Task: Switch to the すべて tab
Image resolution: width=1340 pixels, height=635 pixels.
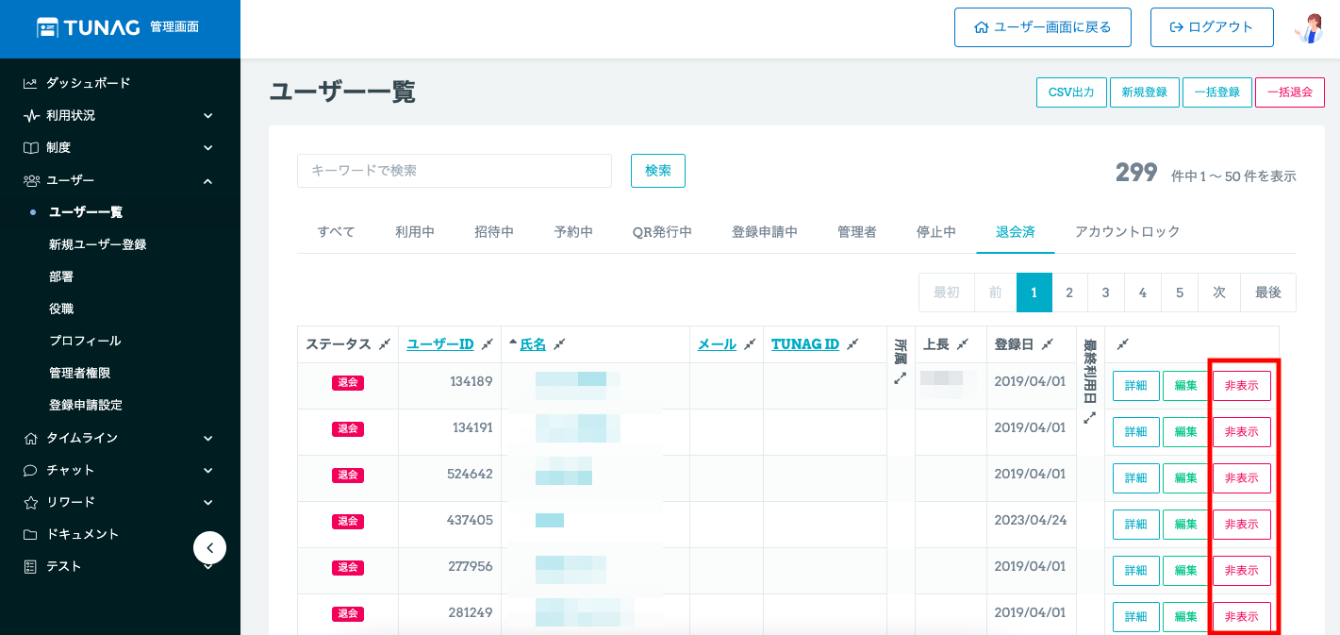Action: (x=336, y=232)
